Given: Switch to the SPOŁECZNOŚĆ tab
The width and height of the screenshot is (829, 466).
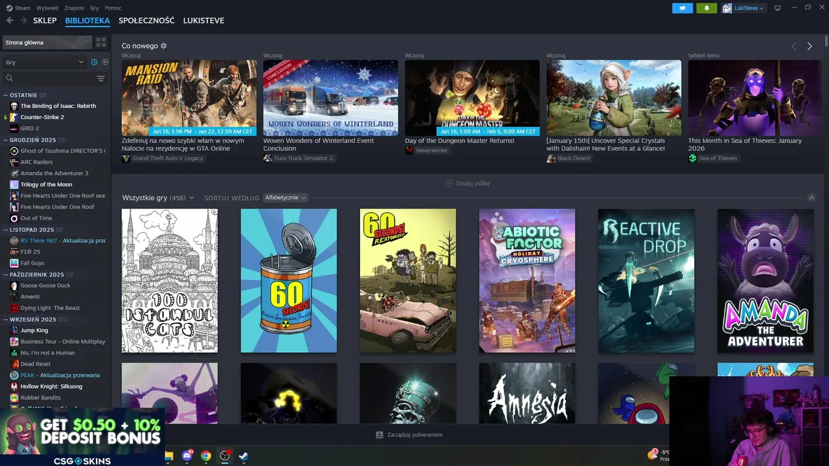Looking at the screenshot, I should [x=146, y=21].
